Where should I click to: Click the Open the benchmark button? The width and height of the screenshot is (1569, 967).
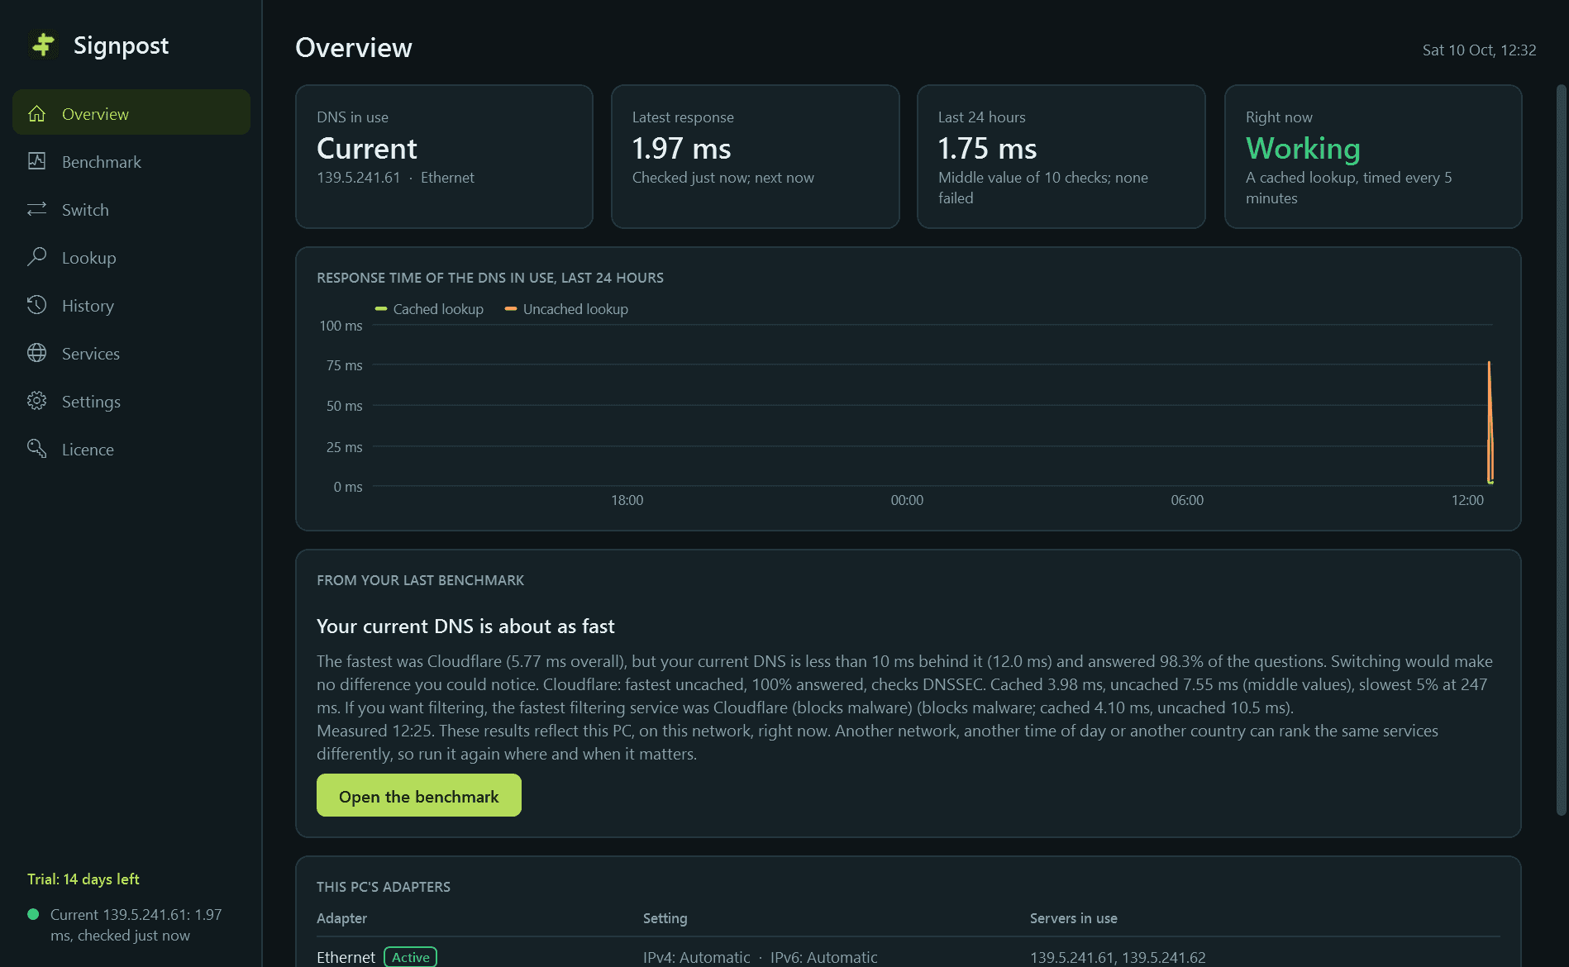point(419,796)
